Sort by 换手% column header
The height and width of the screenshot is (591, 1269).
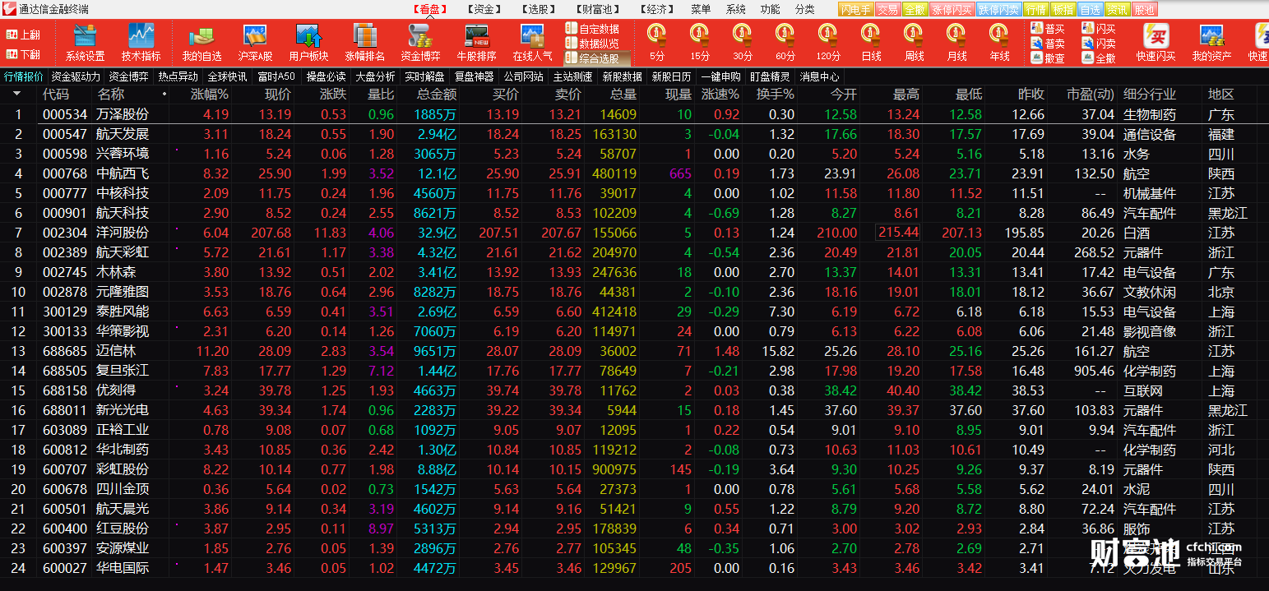pos(775,94)
